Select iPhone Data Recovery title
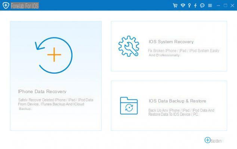237x149 pixels. coord(42,92)
